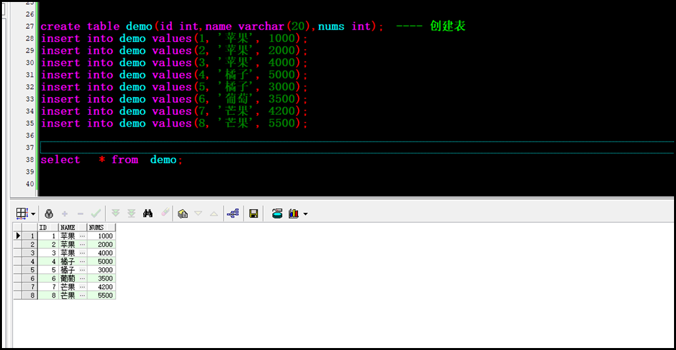The image size is (676, 350).
Task: Open ellipsis editor for row 7 name
Action: tap(82, 286)
